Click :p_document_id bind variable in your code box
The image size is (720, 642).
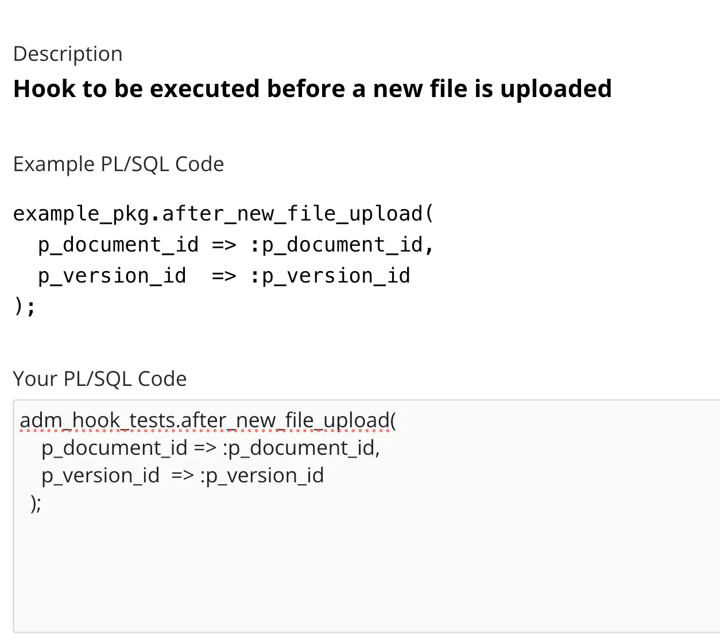click(301, 448)
